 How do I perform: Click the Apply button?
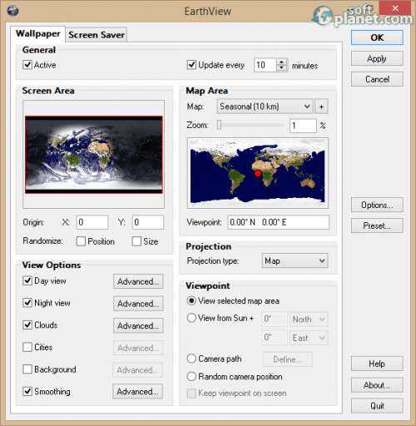pos(377,58)
